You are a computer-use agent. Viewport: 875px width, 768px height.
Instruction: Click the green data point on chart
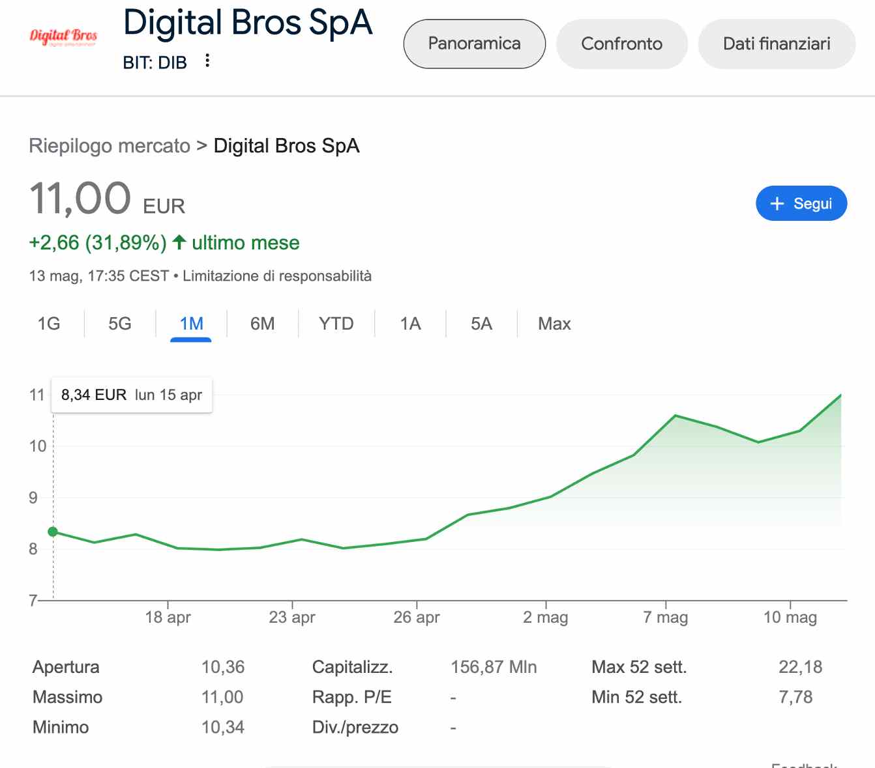click(x=53, y=532)
